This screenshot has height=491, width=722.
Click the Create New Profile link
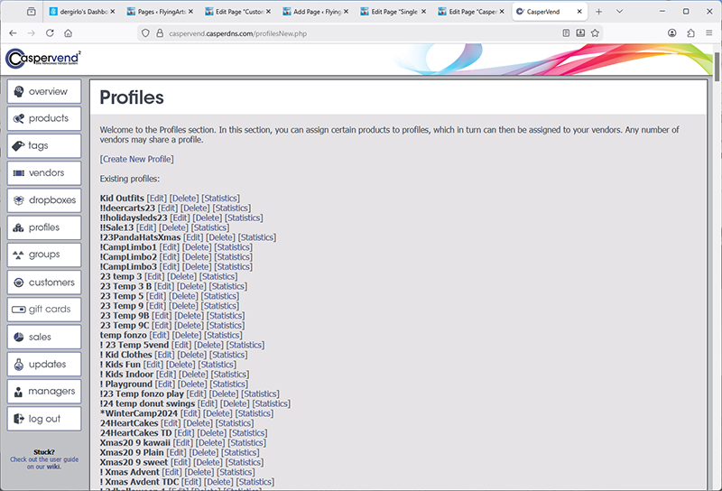pyautogui.click(x=137, y=159)
